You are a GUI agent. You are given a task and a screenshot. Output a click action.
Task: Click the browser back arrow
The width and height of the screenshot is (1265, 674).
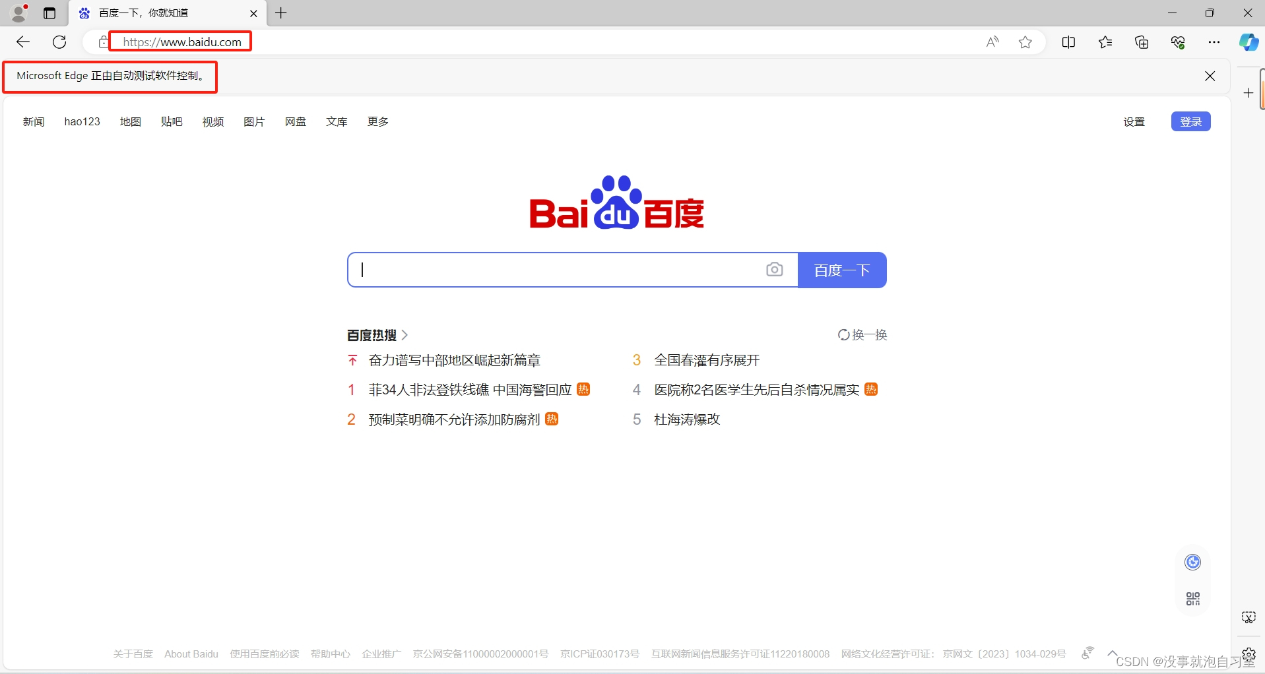tap(23, 42)
